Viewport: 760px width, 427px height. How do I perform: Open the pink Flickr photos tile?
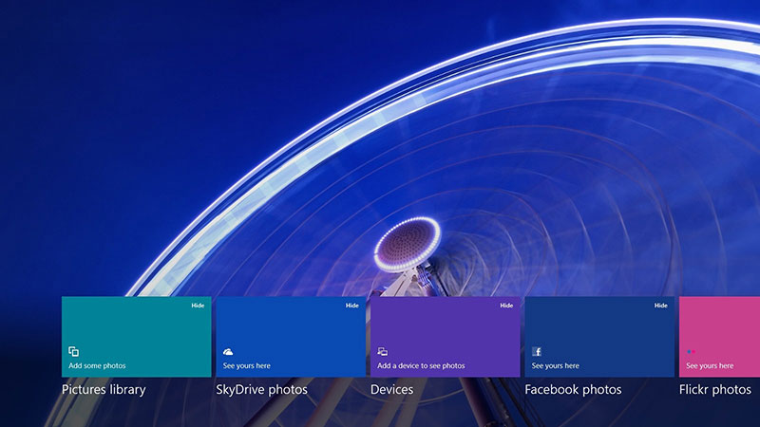coord(720,337)
